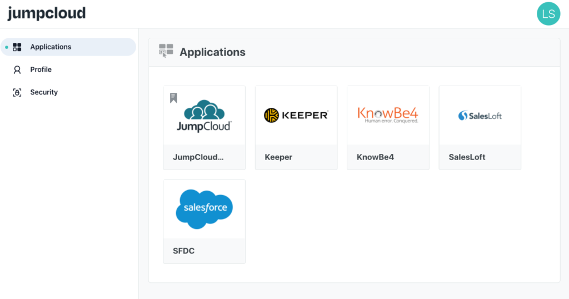Click the Applications grid icon in the sidebar
This screenshot has width=569, height=299.
(x=17, y=47)
